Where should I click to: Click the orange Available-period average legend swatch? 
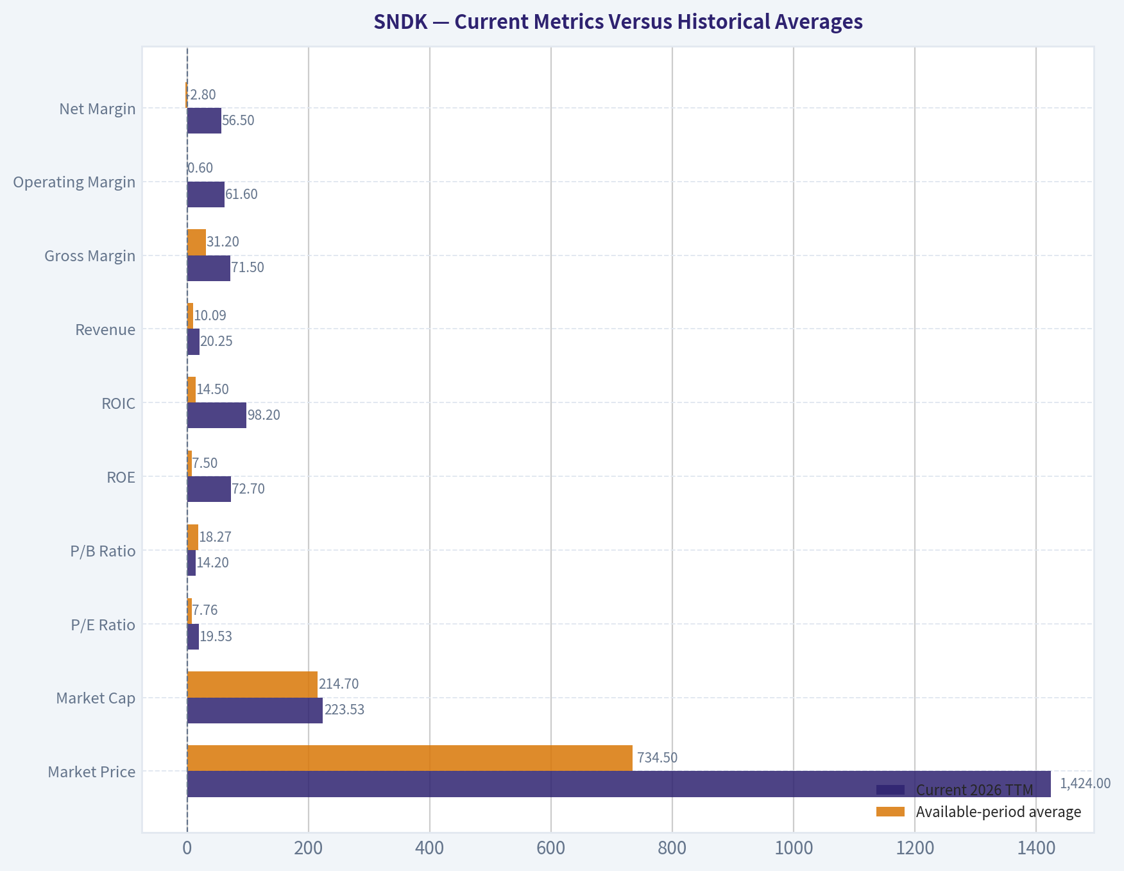tap(890, 812)
